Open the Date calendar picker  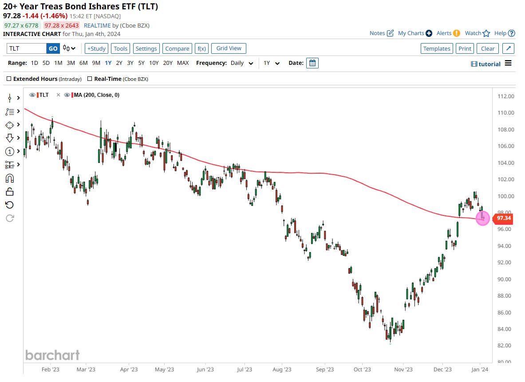(312, 63)
